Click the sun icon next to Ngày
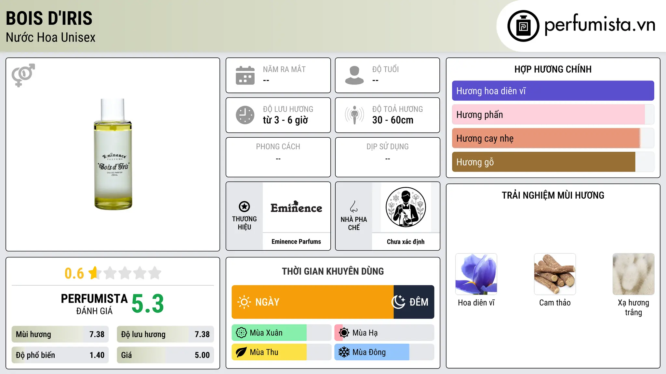Image resolution: width=666 pixels, height=374 pixels. tap(244, 302)
